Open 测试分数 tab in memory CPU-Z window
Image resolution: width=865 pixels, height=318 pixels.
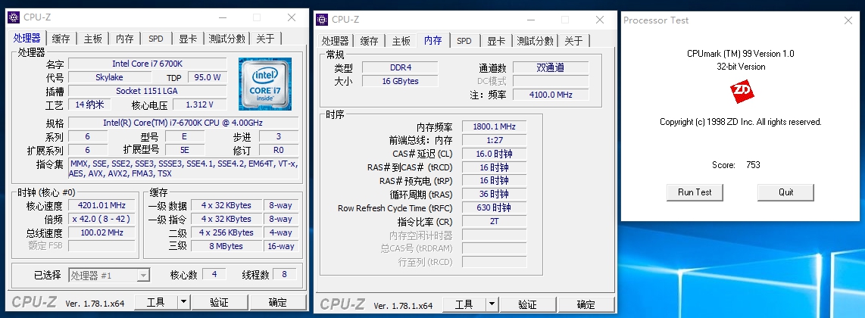tap(535, 41)
